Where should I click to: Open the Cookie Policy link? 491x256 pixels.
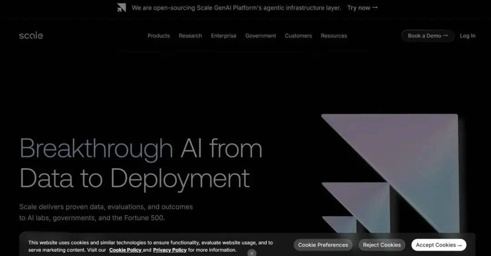coord(125,250)
